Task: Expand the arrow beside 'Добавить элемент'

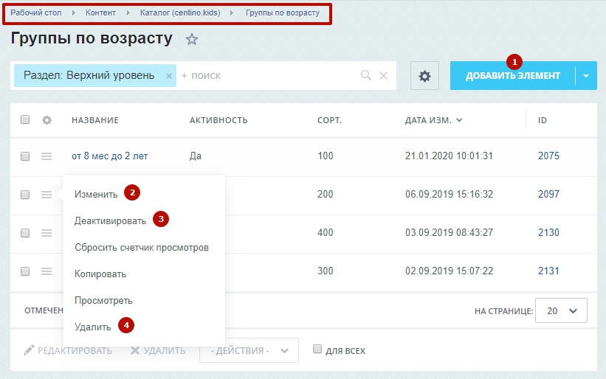Action: click(586, 76)
